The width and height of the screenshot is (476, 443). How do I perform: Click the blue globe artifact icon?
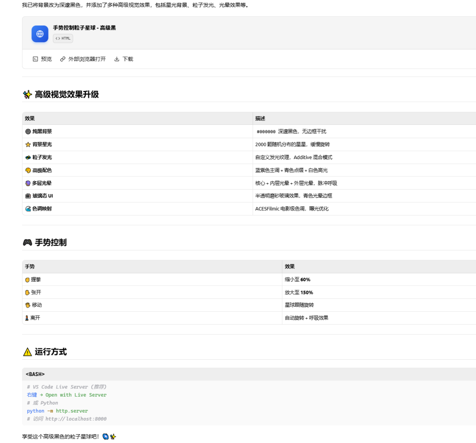(40, 34)
